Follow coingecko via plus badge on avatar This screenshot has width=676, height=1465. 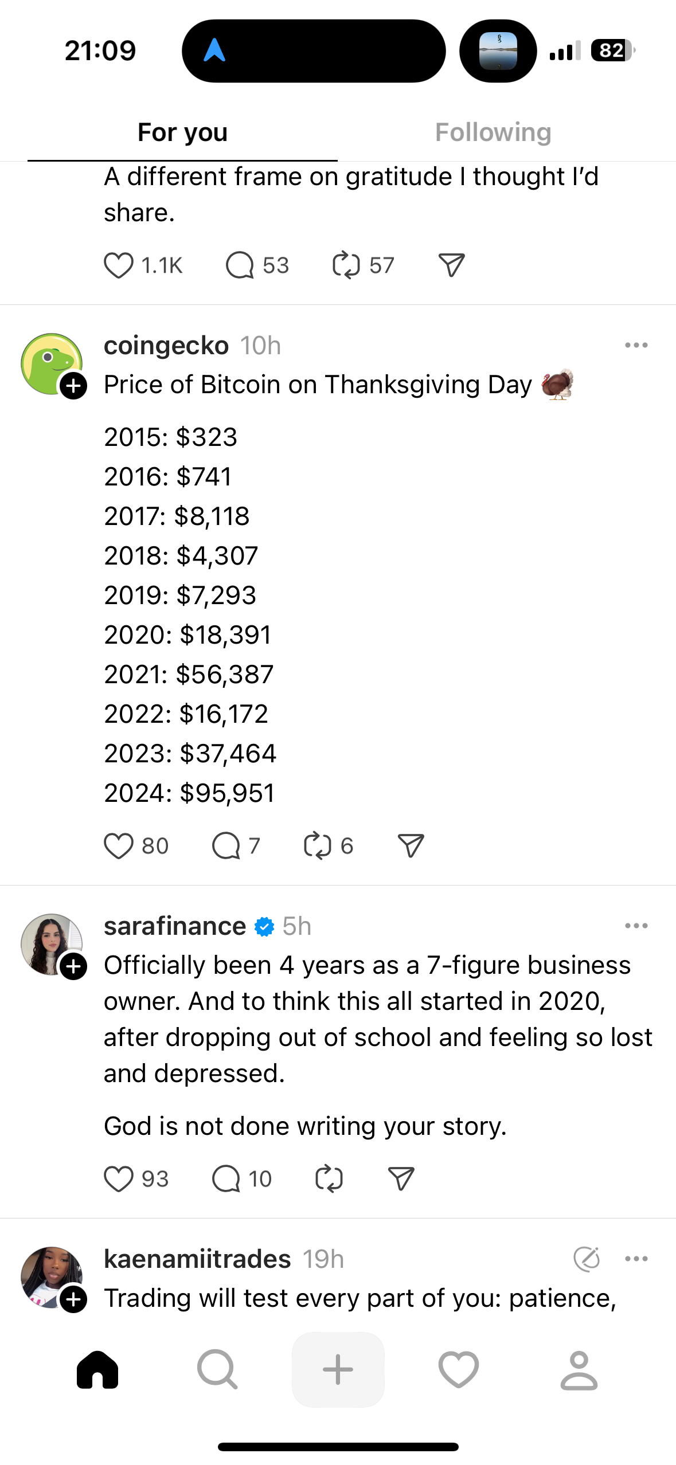(74, 386)
